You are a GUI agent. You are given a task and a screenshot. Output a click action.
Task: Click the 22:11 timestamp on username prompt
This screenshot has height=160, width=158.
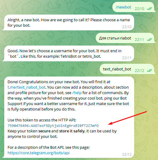[x=127, y=58]
